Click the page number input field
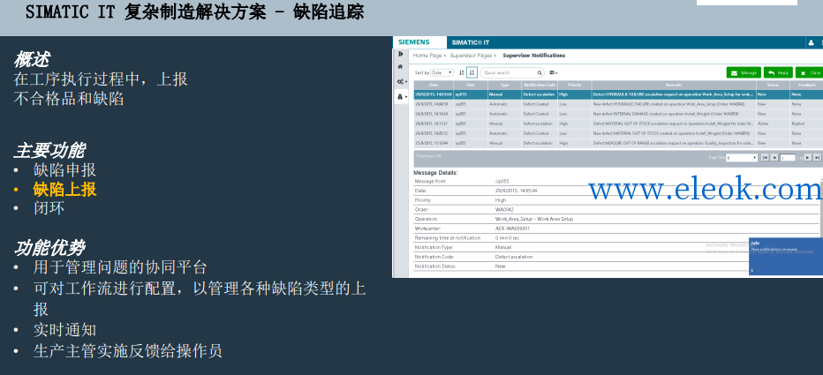 (x=788, y=157)
